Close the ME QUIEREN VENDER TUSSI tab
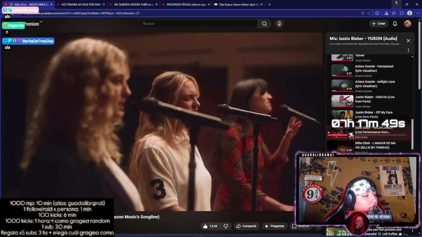Viewport: 422px width, 237px height. pyautogui.click(x=156, y=4)
